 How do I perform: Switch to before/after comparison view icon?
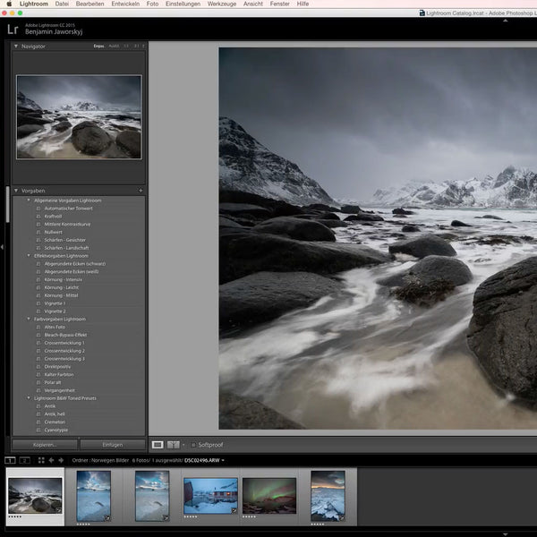coord(175,444)
